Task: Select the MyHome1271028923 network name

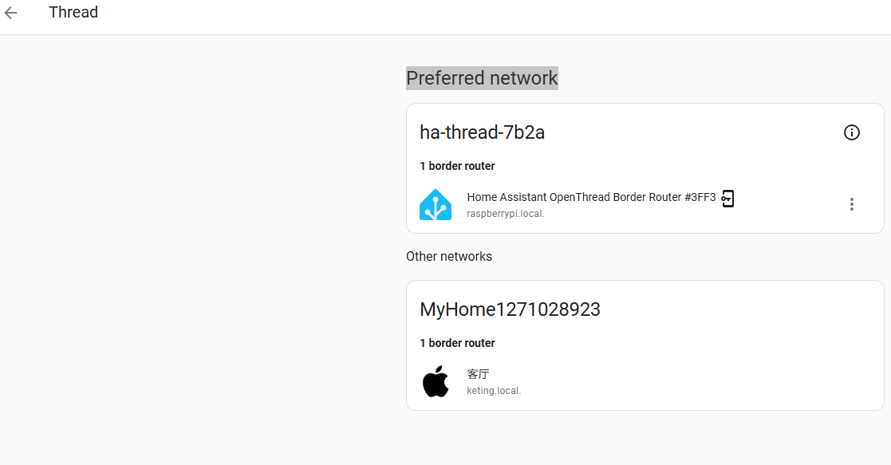Action: 510,309
